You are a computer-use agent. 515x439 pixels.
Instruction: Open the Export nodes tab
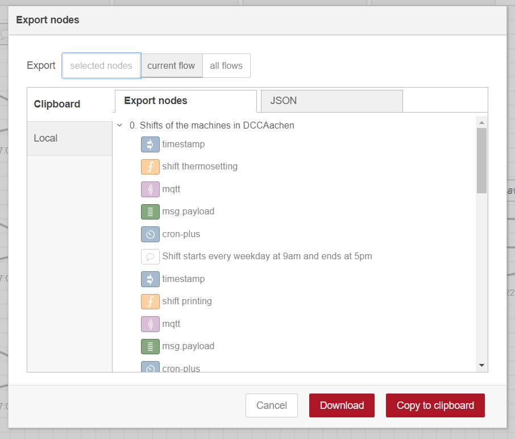[185, 101]
